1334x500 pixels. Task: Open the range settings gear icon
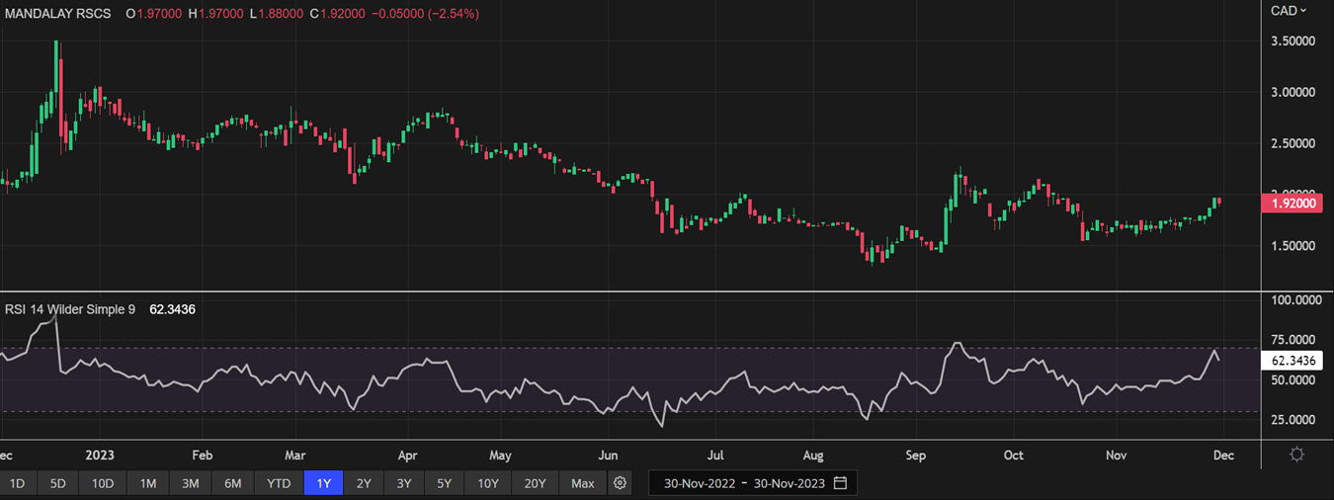tap(620, 483)
